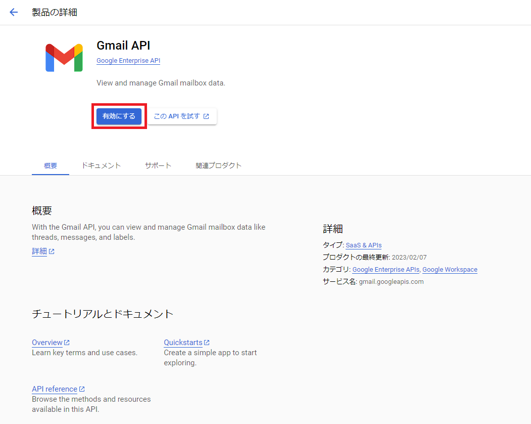This screenshot has width=531, height=424.
Task: Click the Gmail logo image
Action: tap(64, 58)
